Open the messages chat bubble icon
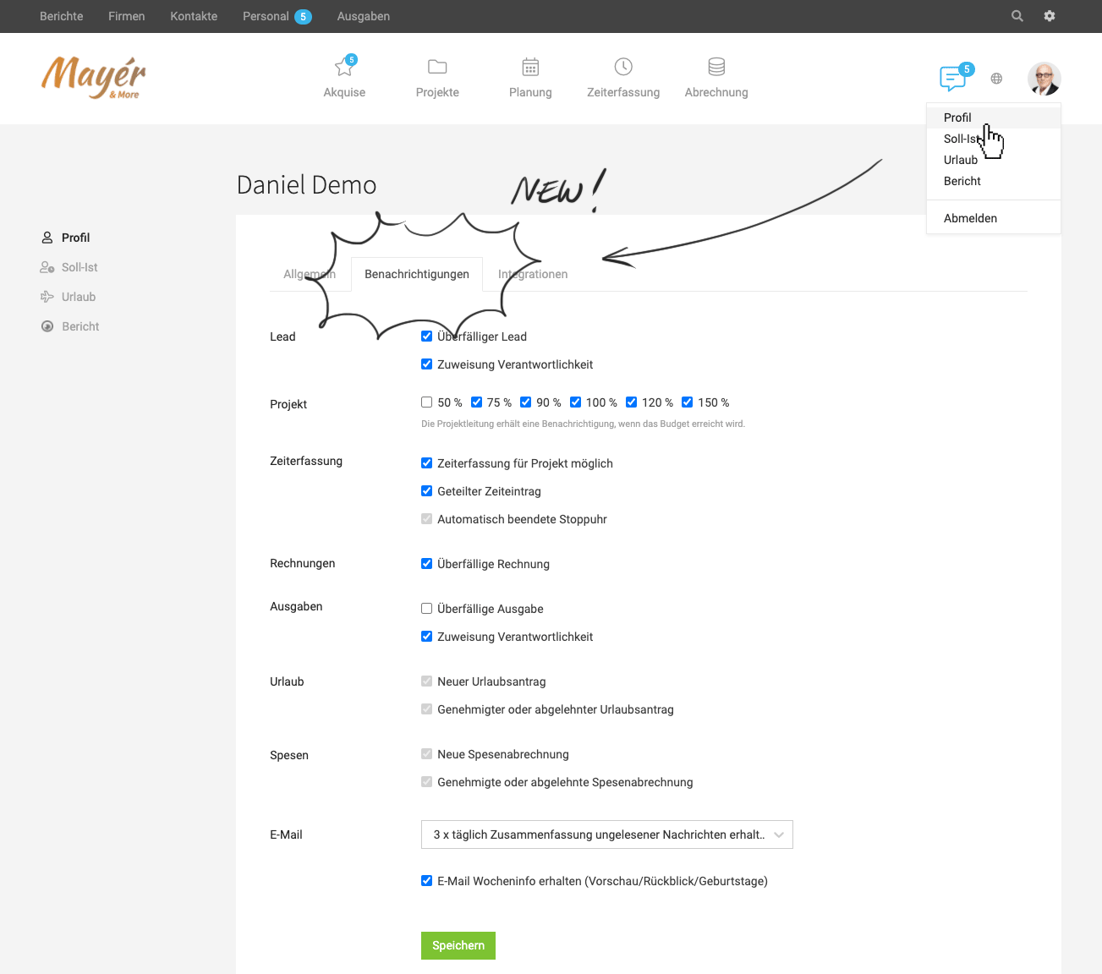The width and height of the screenshot is (1102, 974). click(x=953, y=79)
